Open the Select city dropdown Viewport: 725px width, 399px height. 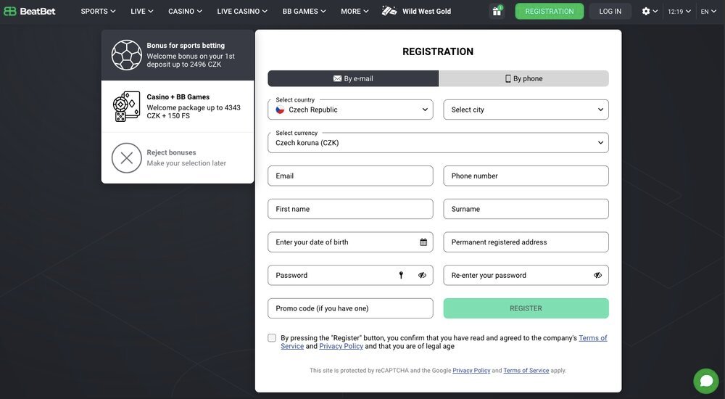coord(526,110)
